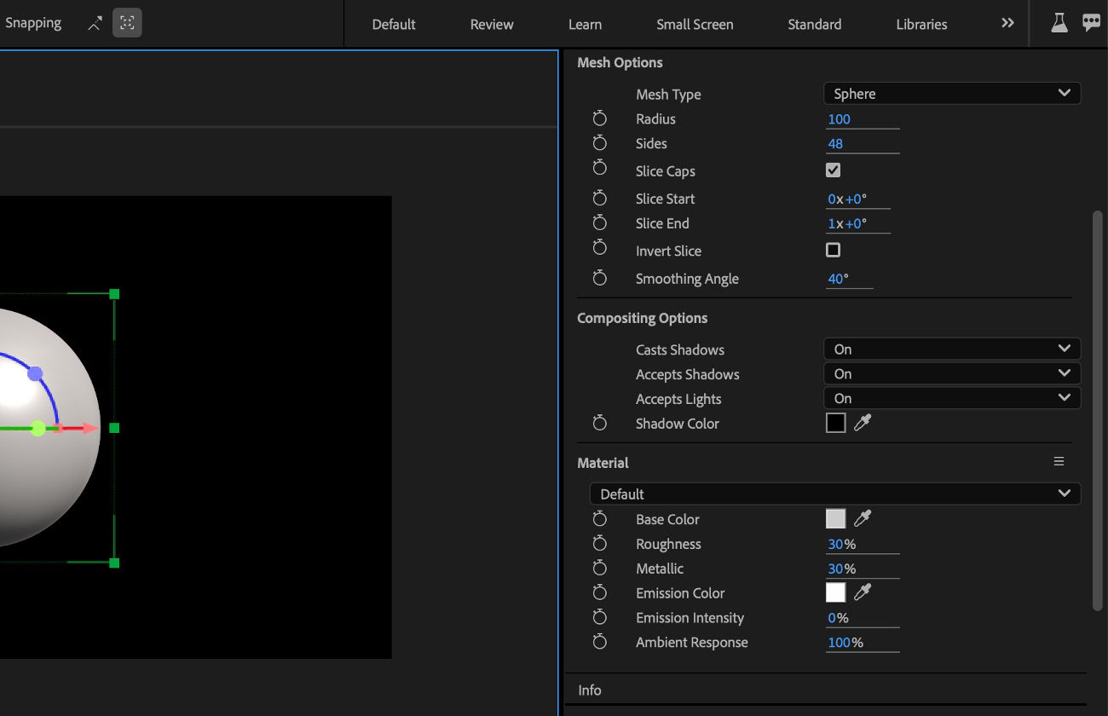Switch to the Learn workspace
Image resolution: width=1108 pixels, height=716 pixels.
pyautogui.click(x=585, y=24)
